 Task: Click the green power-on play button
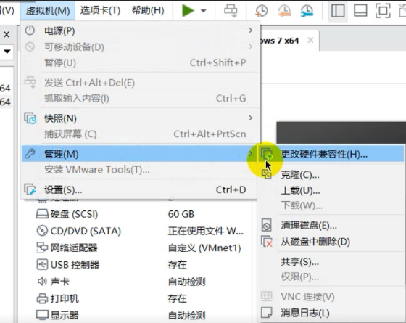pyautogui.click(x=188, y=11)
